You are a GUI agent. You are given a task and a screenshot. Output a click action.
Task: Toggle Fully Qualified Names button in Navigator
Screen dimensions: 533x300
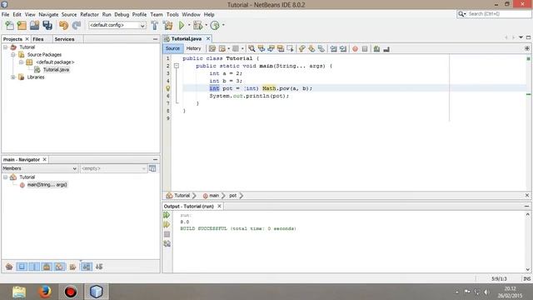click(x=72, y=267)
